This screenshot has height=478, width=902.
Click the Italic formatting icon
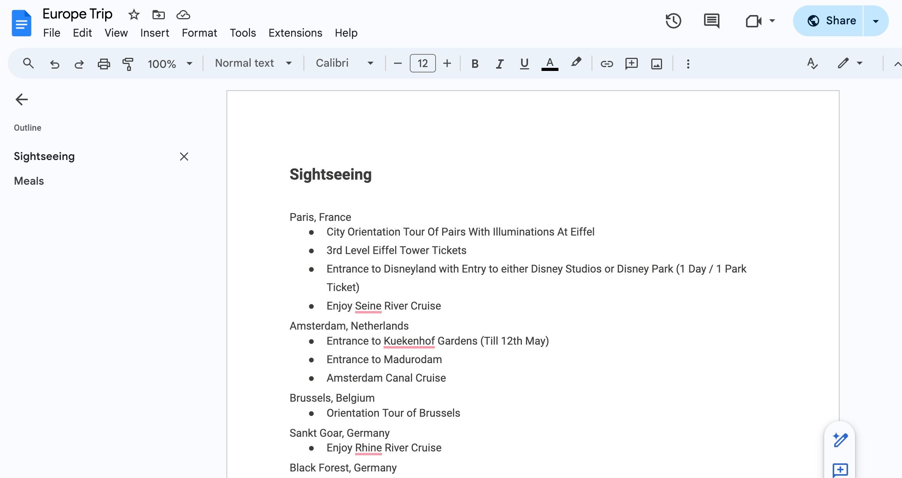(499, 63)
